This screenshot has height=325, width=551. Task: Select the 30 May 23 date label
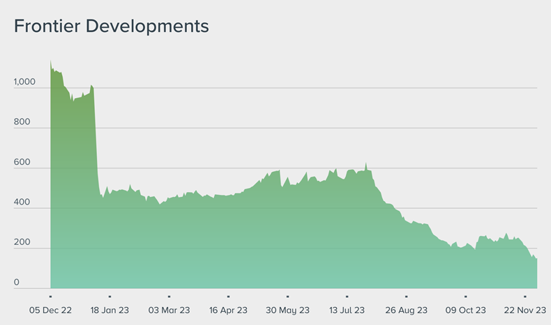pos(287,310)
